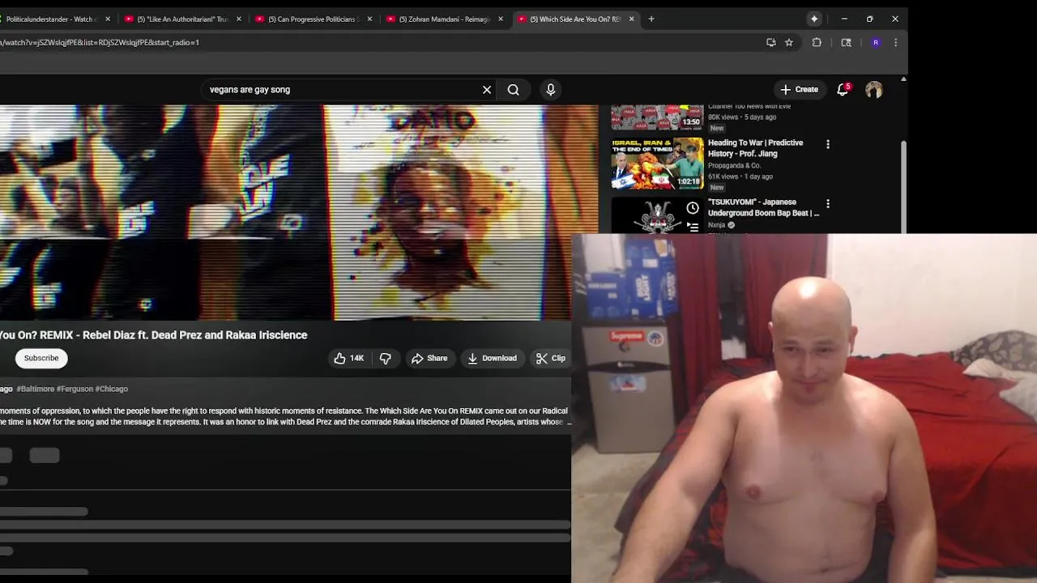Add TSUKUYOMI video to queue
Viewport: 1037px width, 583px height.
pos(693,228)
